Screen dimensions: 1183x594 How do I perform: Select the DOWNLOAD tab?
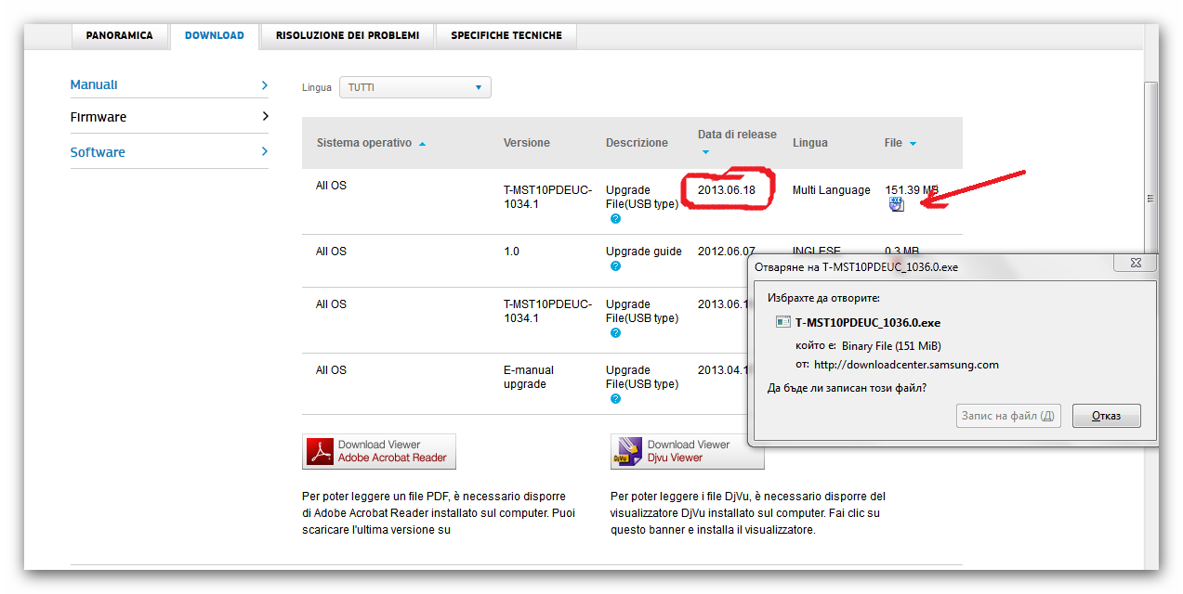click(x=215, y=35)
